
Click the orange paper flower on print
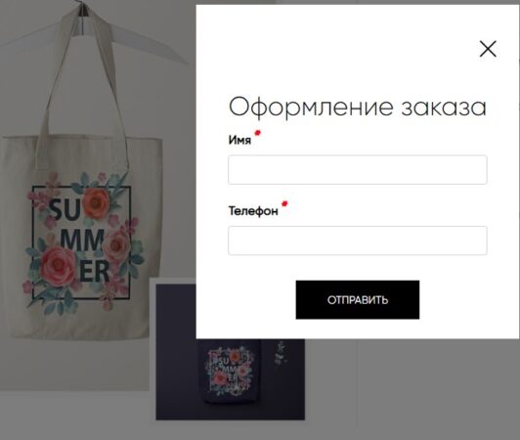pos(96,203)
